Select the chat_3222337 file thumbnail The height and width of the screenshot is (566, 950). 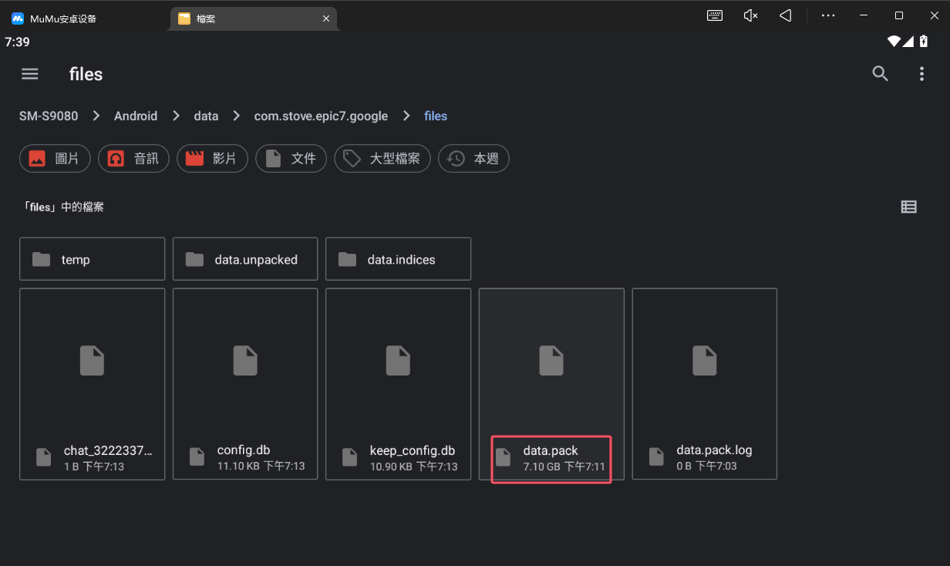point(92,361)
